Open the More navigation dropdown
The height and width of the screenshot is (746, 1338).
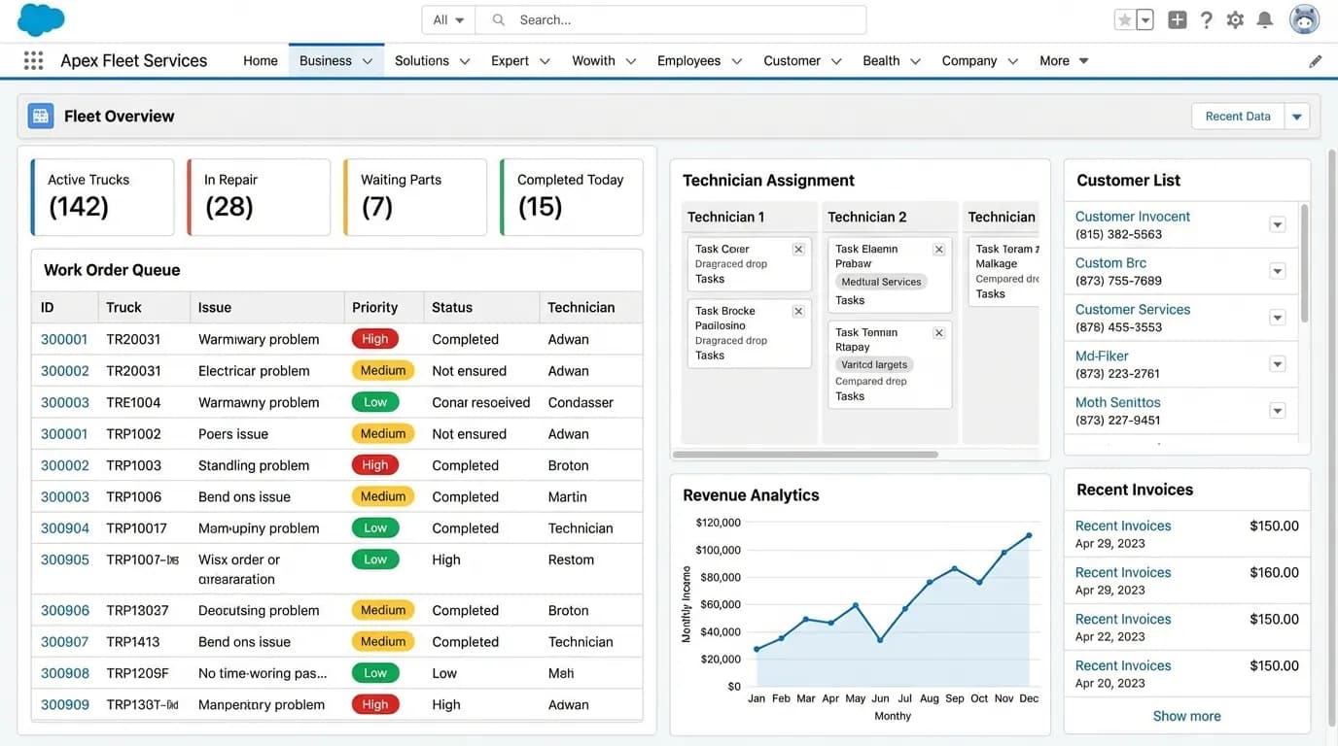(x=1064, y=60)
